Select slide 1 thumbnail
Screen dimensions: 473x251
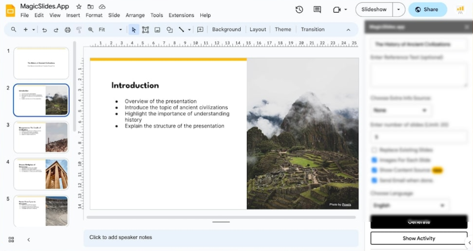click(x=41, y=63)
